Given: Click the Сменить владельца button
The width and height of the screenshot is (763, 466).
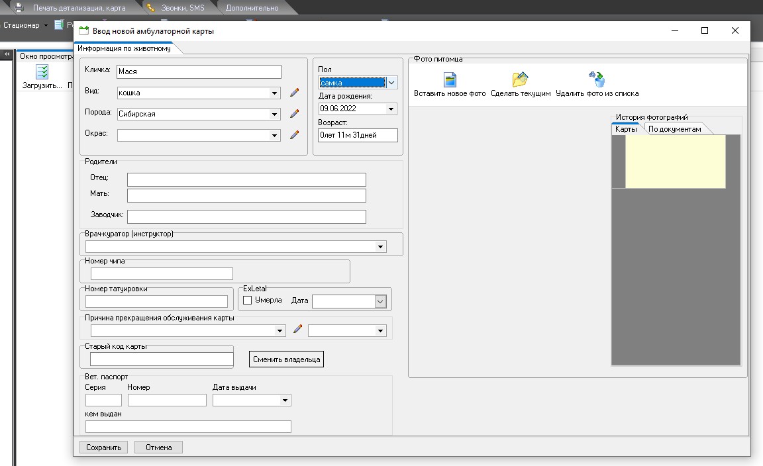Looking at the screenshot, I should pos(286,359).
